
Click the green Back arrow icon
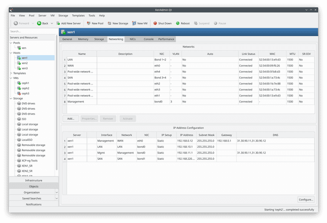click(39, 24)
